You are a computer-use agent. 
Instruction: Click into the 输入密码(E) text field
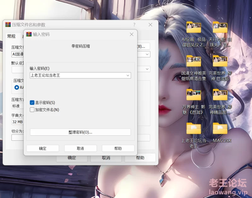[77, 76]
